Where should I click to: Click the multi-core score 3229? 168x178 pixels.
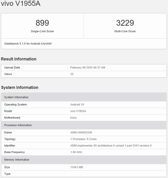tap(125, 23)
